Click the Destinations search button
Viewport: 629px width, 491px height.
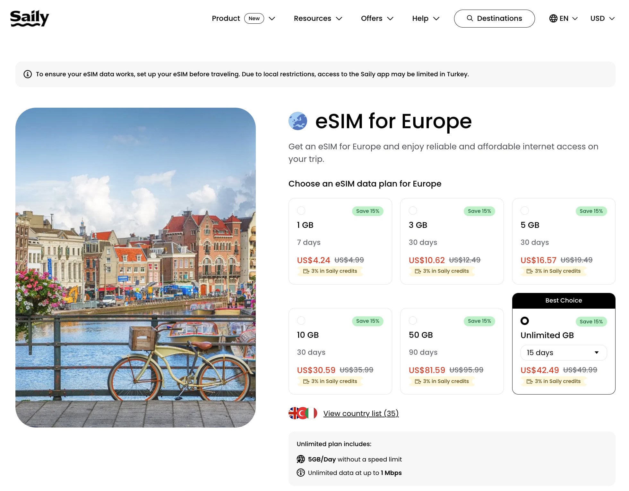pyautogui.click(x=494, y=18)
